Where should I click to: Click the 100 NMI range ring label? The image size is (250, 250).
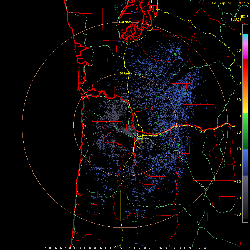click(x=125, y=22)
